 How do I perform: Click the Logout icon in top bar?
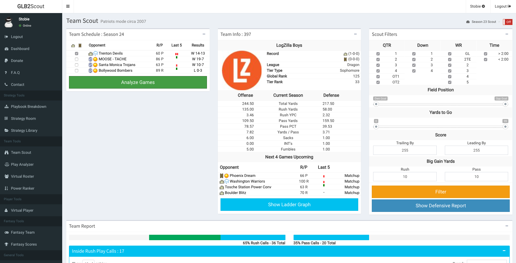click(x=509, y=6)
